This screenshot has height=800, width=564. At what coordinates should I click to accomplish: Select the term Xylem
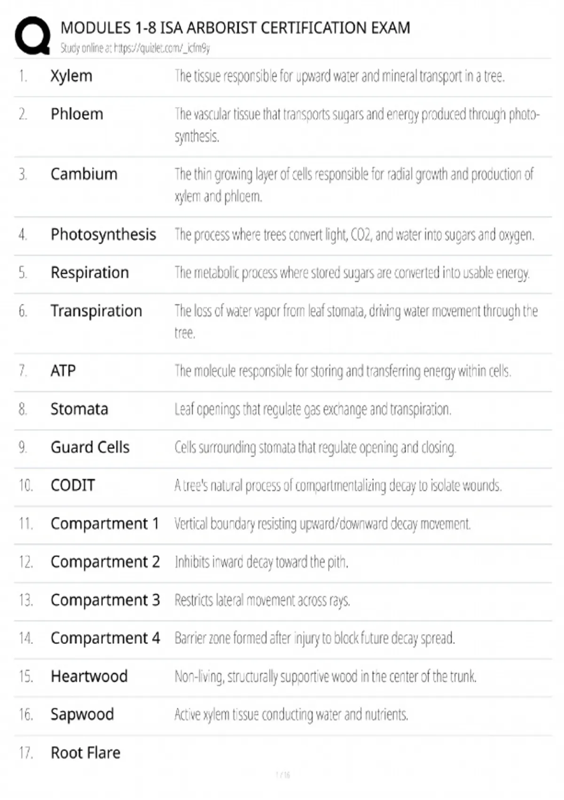click(x=71, y=76)
